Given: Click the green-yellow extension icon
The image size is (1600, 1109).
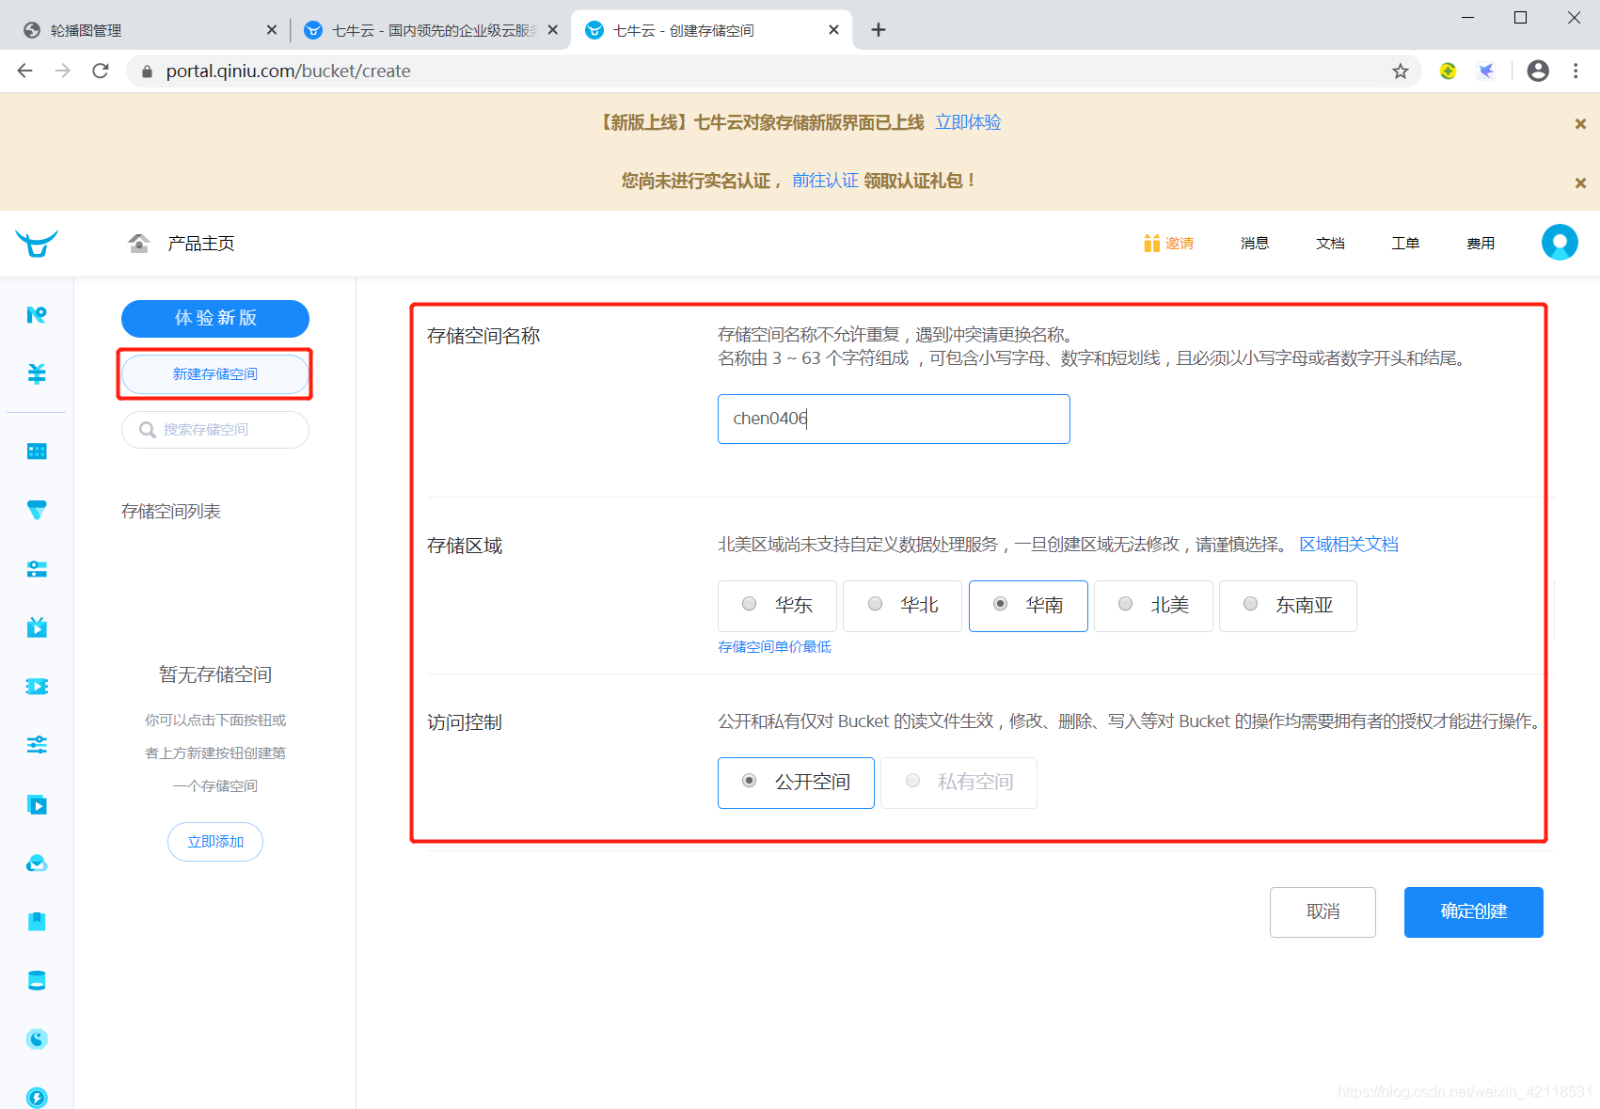Looking at the screenshot, I should coord(1449,71).
